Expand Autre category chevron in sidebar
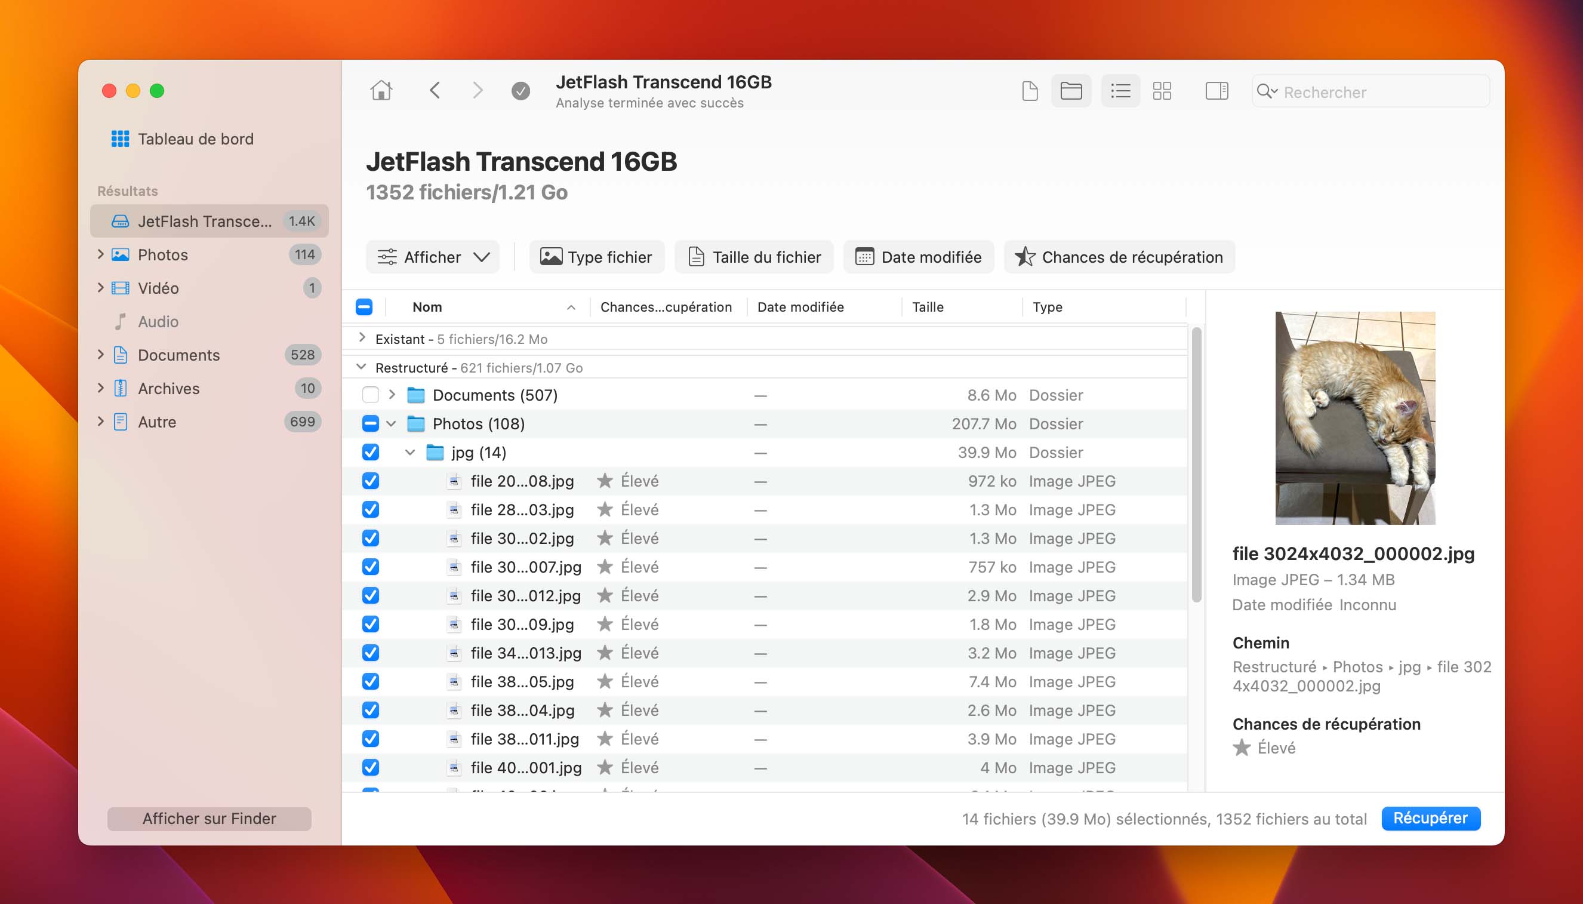The height and width of the screenshot is (904, 1583). [x=100, y=422]
